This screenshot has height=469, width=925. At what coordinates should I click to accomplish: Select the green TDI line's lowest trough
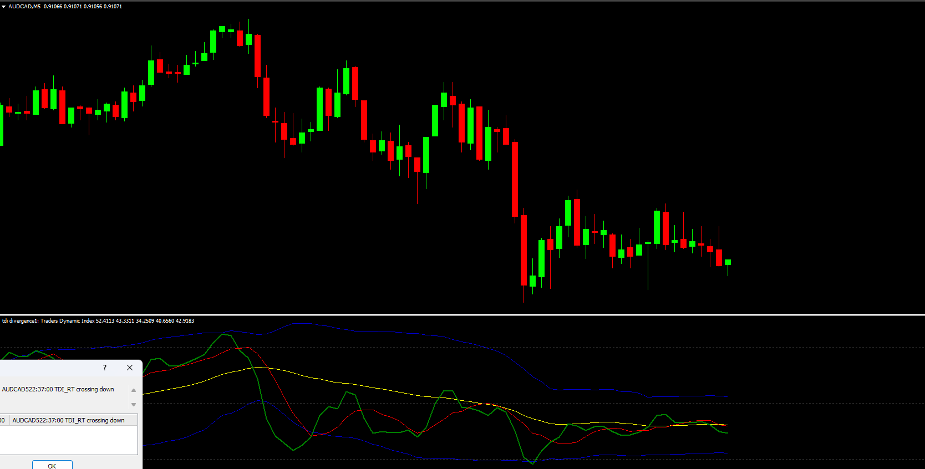pyautogui.click(x=532, y=463)
